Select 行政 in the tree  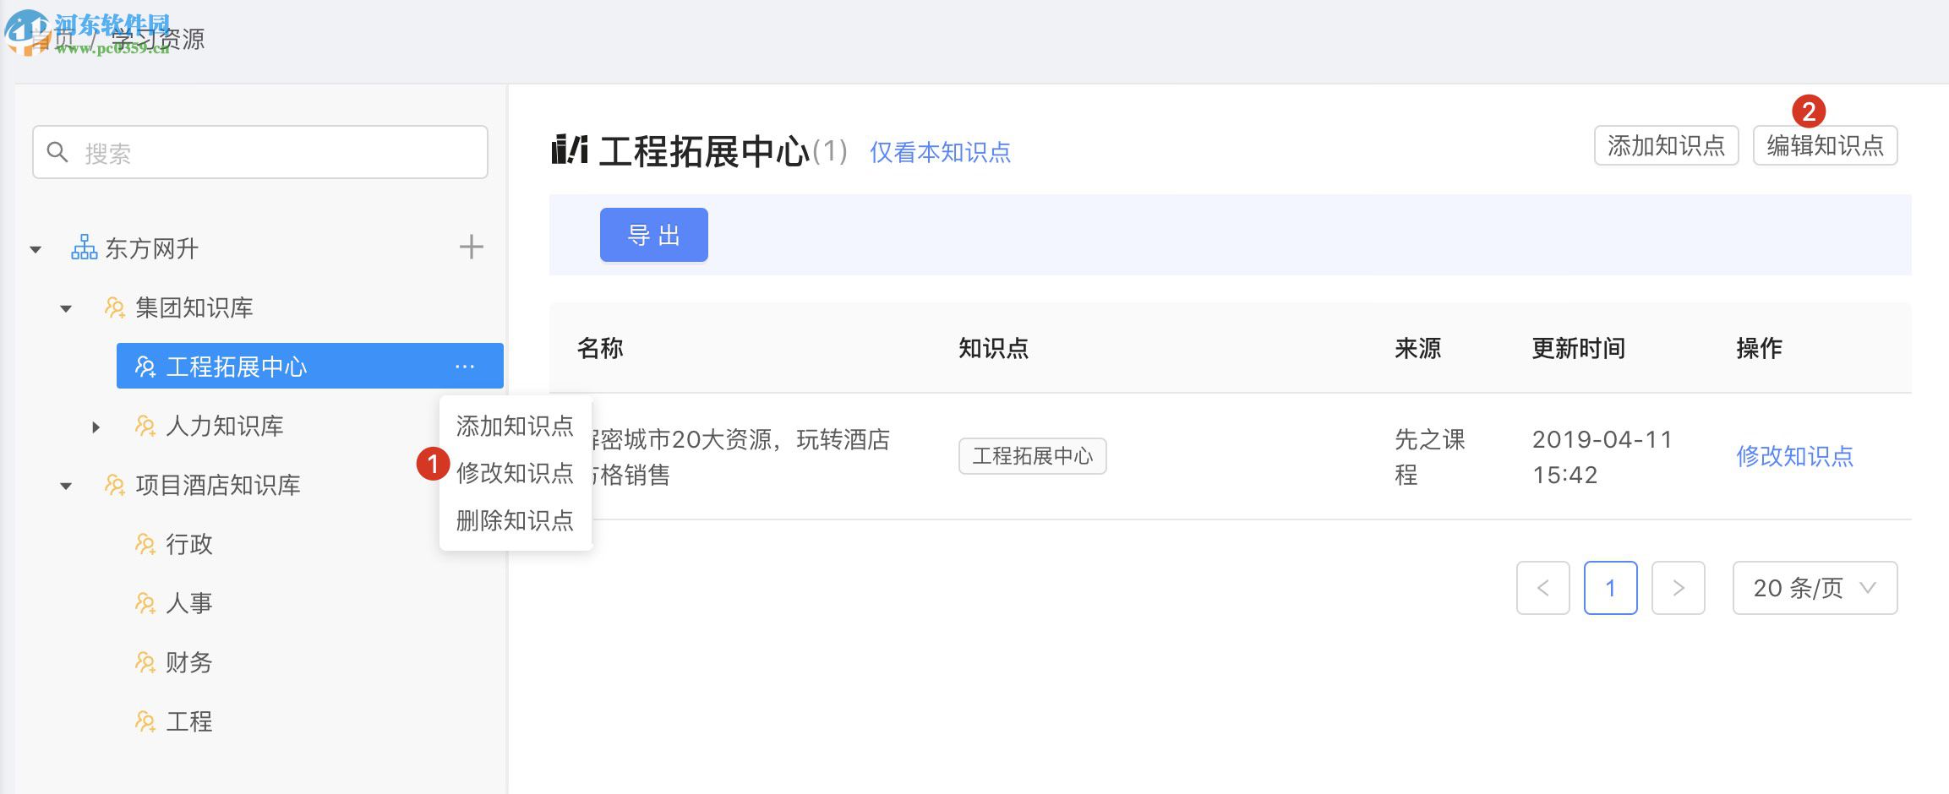[188, 544]
